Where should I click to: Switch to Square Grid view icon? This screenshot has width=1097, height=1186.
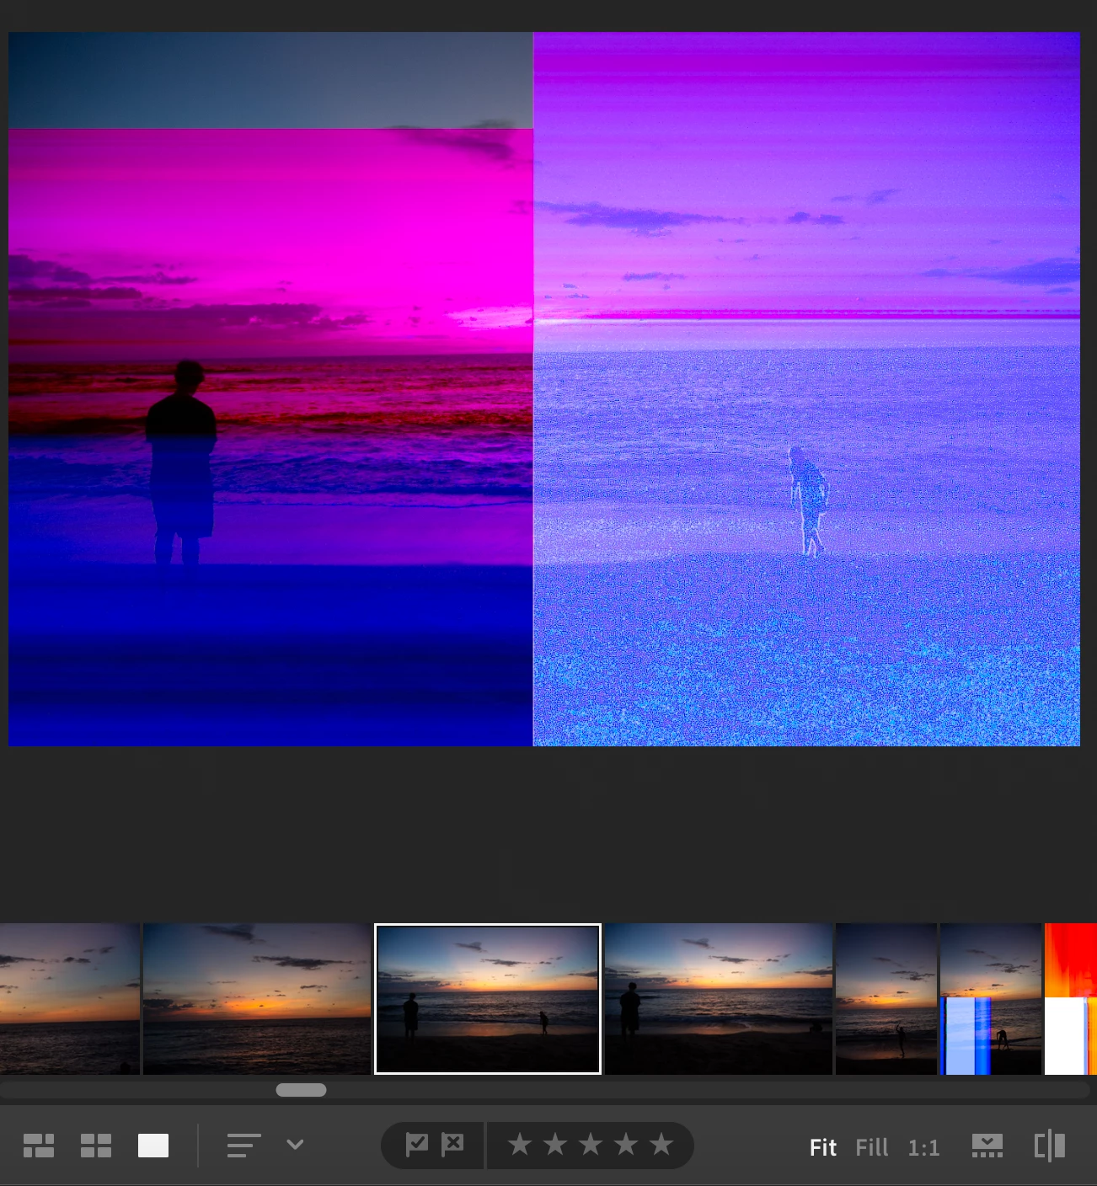tap(96, 1146)
